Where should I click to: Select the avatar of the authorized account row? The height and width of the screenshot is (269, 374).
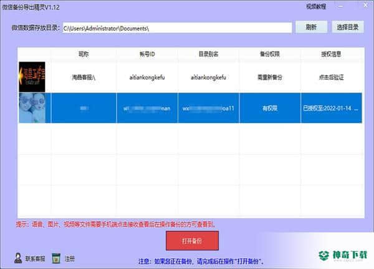[x=32, y=108]
